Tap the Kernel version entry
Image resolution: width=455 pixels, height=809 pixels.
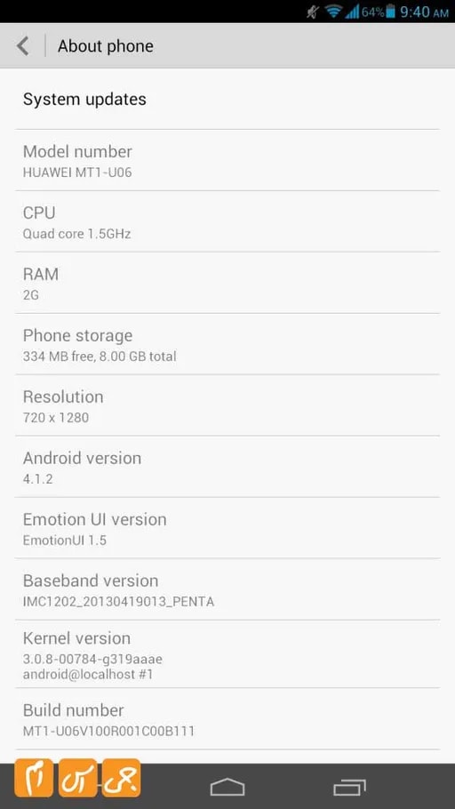click(x=227, y=654)
